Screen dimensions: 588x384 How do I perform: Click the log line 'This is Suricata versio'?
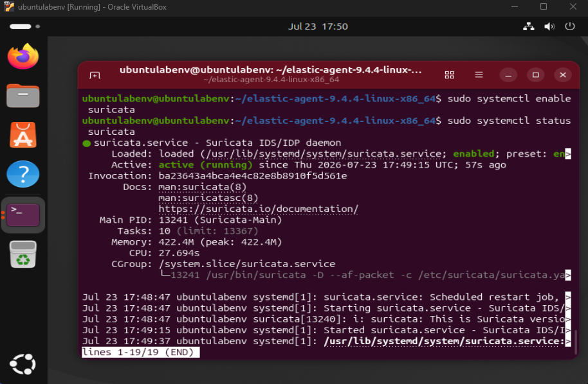click(x=324, y=319)
